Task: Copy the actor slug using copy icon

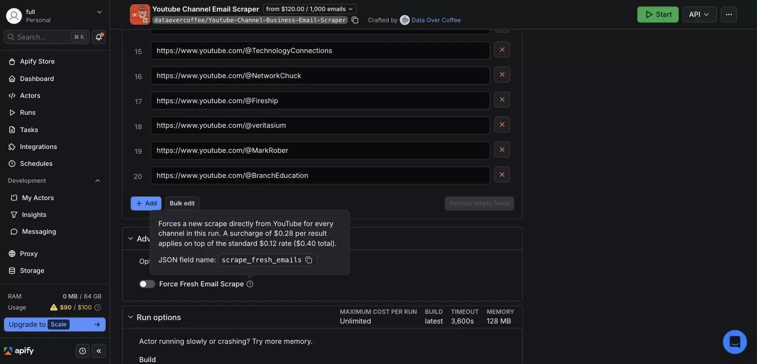Action: coord(355,20)
